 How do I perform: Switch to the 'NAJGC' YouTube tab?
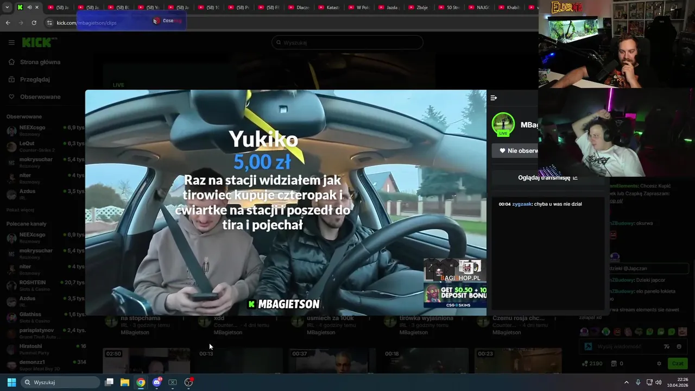pos(478,8)
